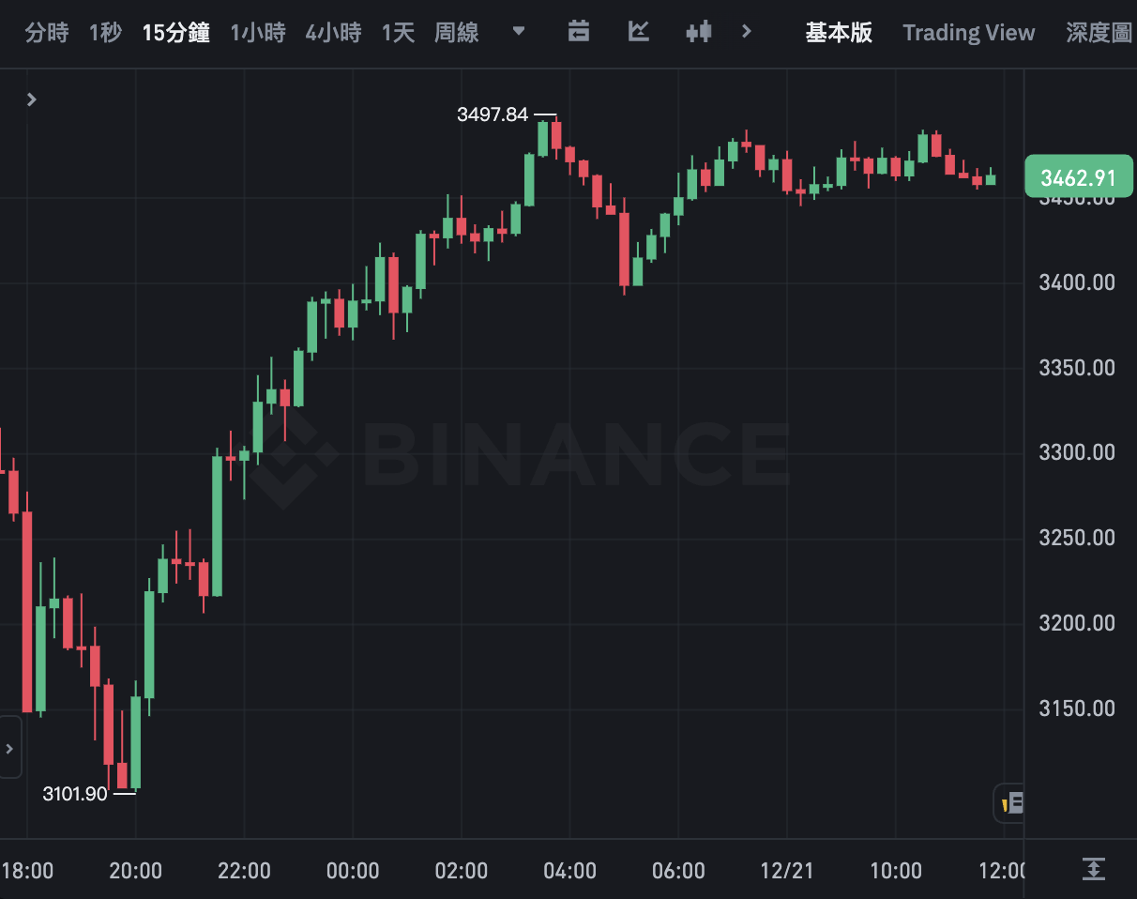Select the 分時 time interval
This screenshot has height=899, width=1137.
click(47, 33)
